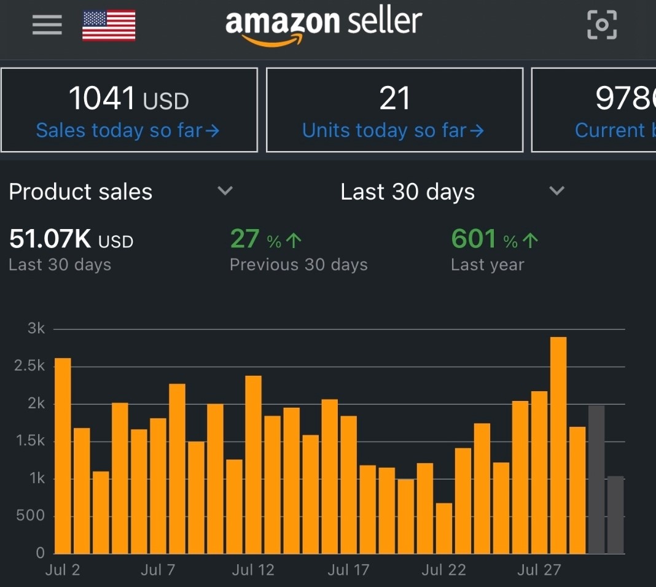This screenshot has width=656, height=587.
Task: Open Sales today so far link
Action: tap(128, 130)
